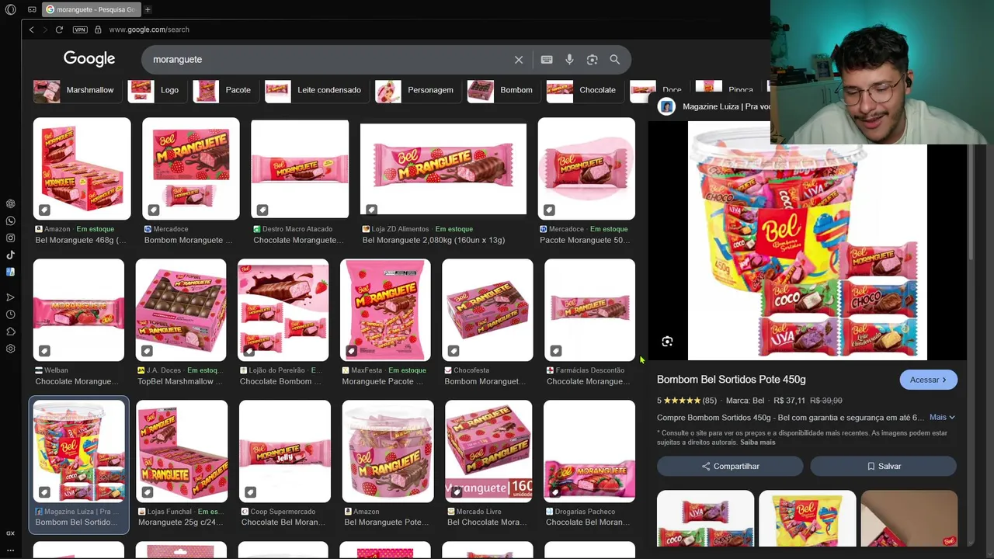
Task: Open the Farmácias Descontão chocolate thumbnail
Action: tap(590, 310)
